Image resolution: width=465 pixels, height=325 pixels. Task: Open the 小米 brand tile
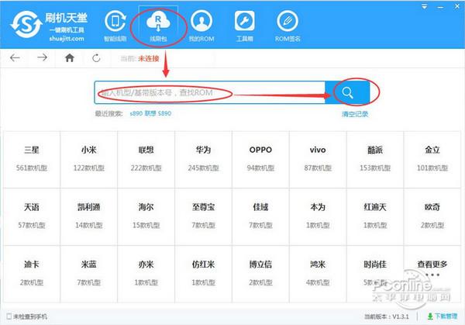pos(89,159)
